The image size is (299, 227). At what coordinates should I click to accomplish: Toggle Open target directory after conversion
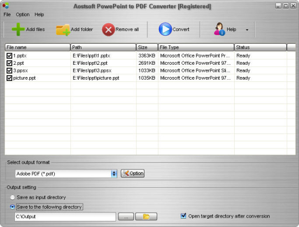point(183,216)
